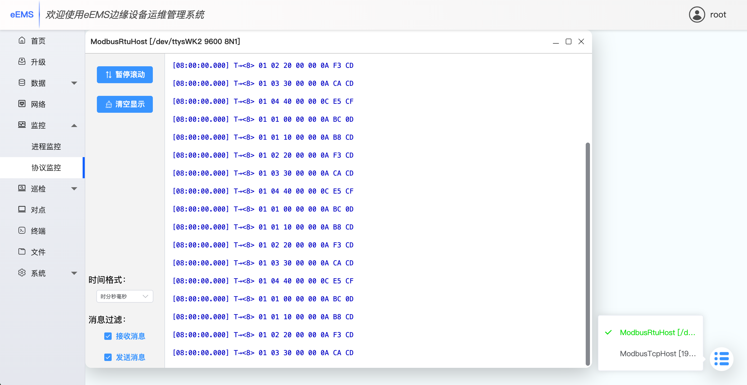
Task: Click the root user avatar icon
Action: (697, 15)
